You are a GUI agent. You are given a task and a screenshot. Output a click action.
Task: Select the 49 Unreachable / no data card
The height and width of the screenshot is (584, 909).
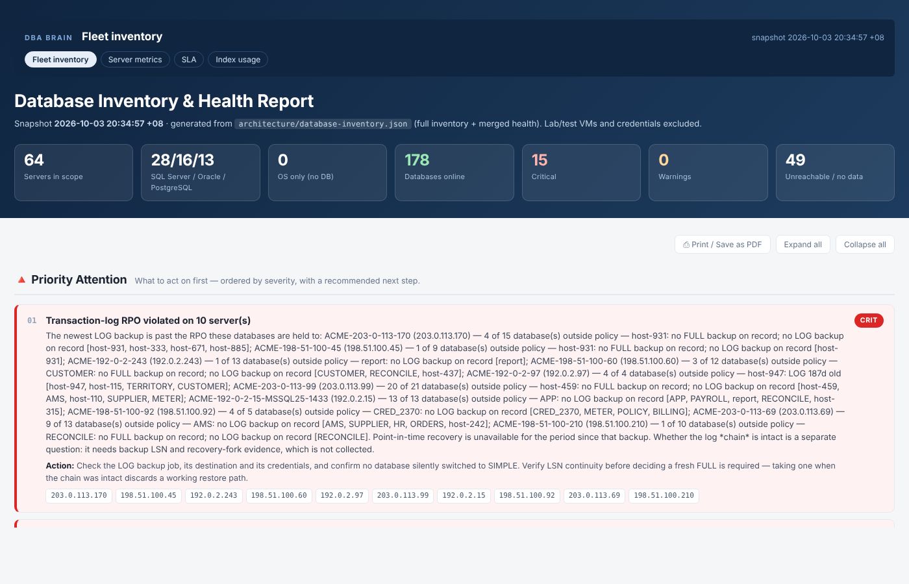835,173
